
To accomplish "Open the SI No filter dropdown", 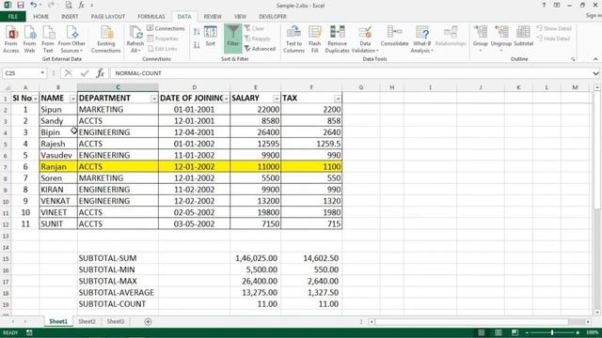I will point(36,99).
